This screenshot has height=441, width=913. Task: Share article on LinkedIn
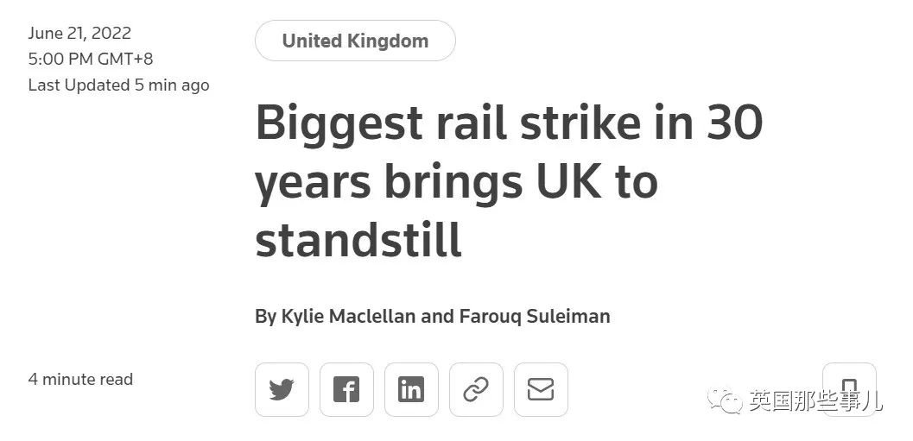pos(411,389)
